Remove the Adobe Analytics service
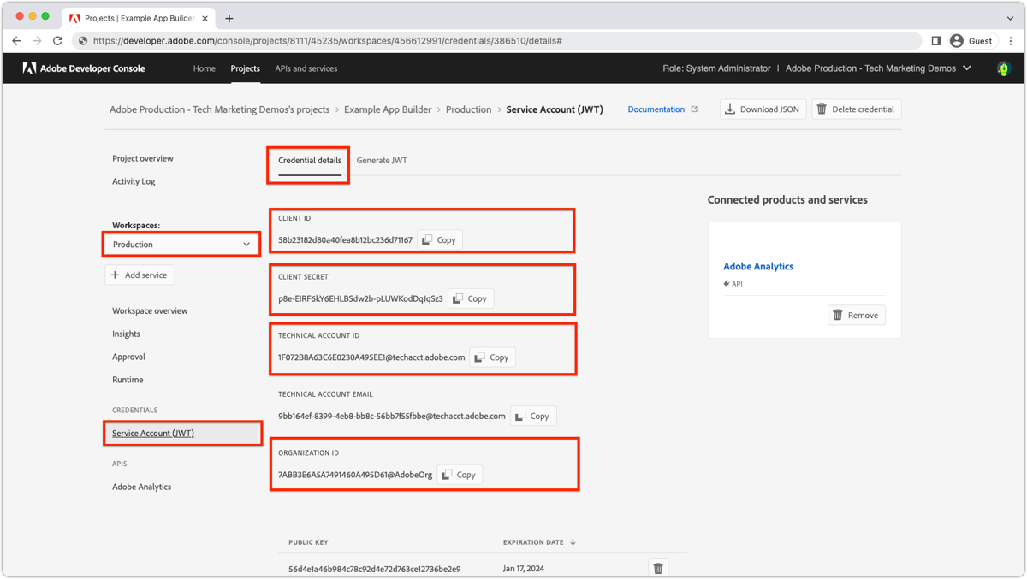The image size is (1027, 579). [856, 315]
